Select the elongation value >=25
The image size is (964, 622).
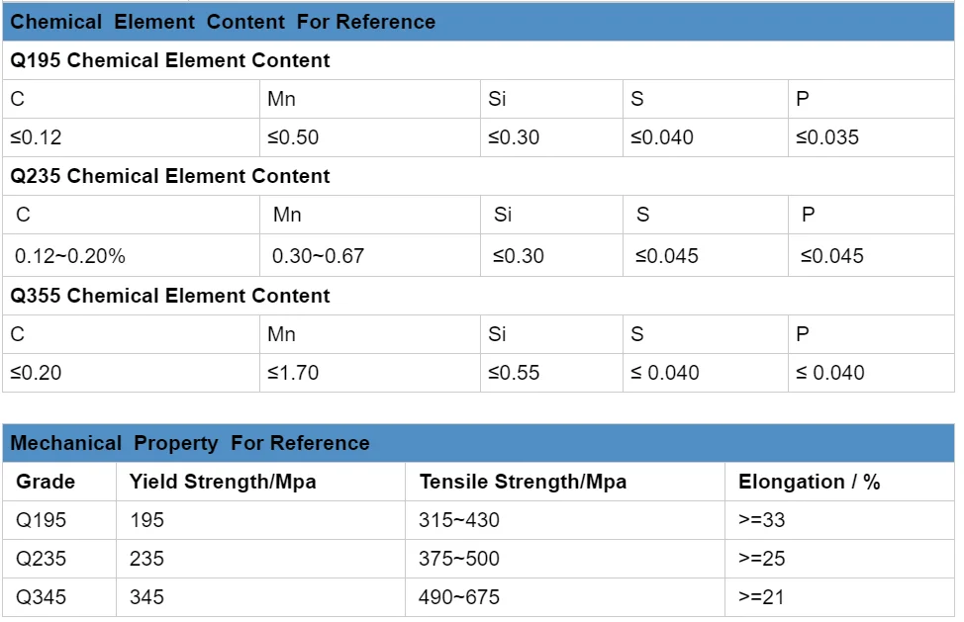coord(761,559)
